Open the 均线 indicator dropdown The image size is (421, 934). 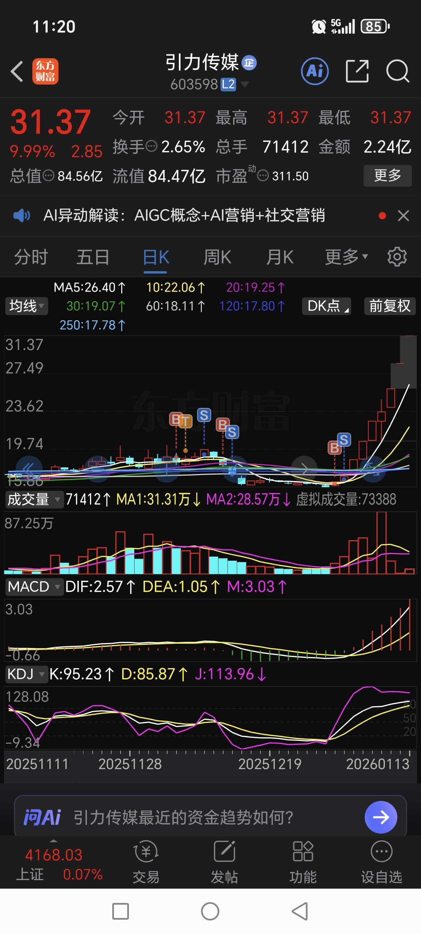click(x=26, y=306)
